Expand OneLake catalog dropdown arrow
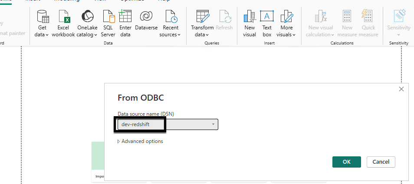 click(x=95, y=35)
